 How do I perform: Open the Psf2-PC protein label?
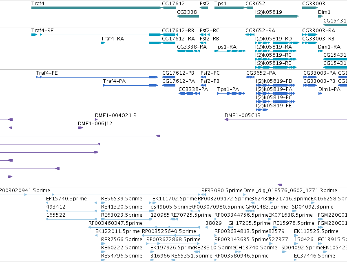210,73
